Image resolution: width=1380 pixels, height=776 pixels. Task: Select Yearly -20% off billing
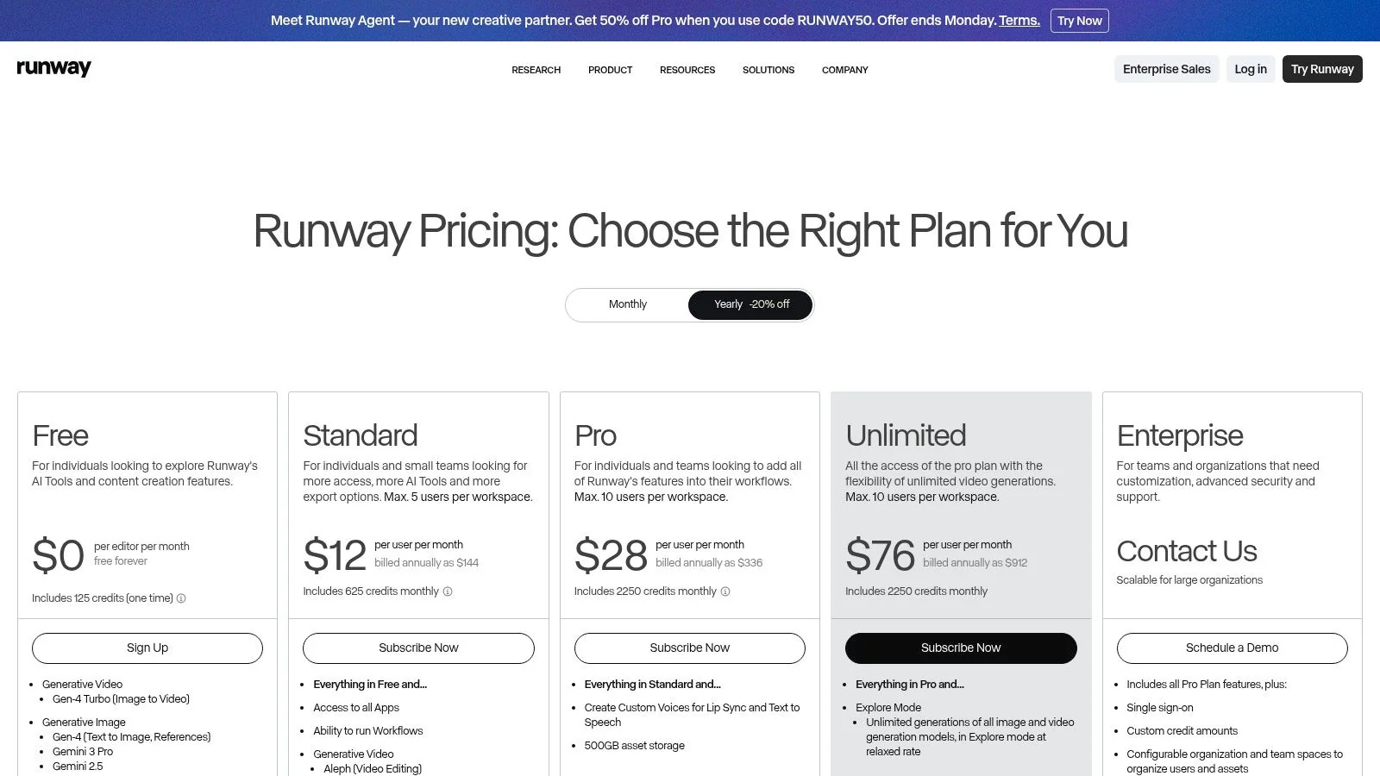pyautogui.click(x=750, y=304)
